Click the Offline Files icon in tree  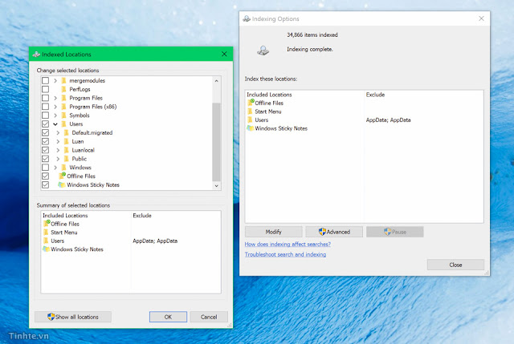tap(62, 176)
